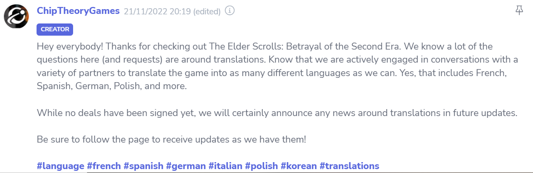Click the info circle icon beside edited
This screenshot has width=533, height=173.
(230, 11)
